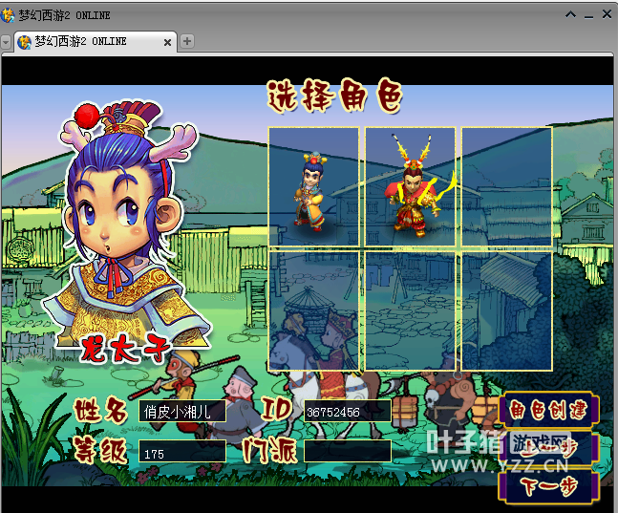618x513 pixels.
Task: Click the up-arrow collapse button in title bar
Action: pos(570,14)
